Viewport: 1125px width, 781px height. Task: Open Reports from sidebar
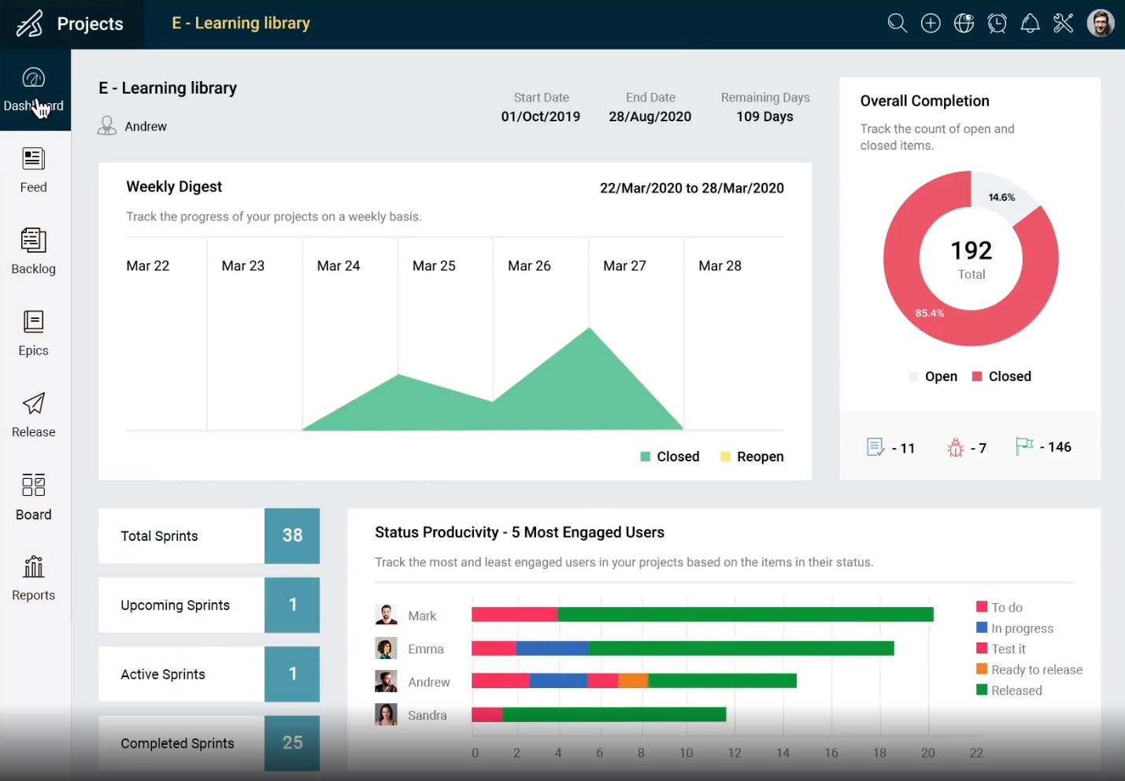33,578
